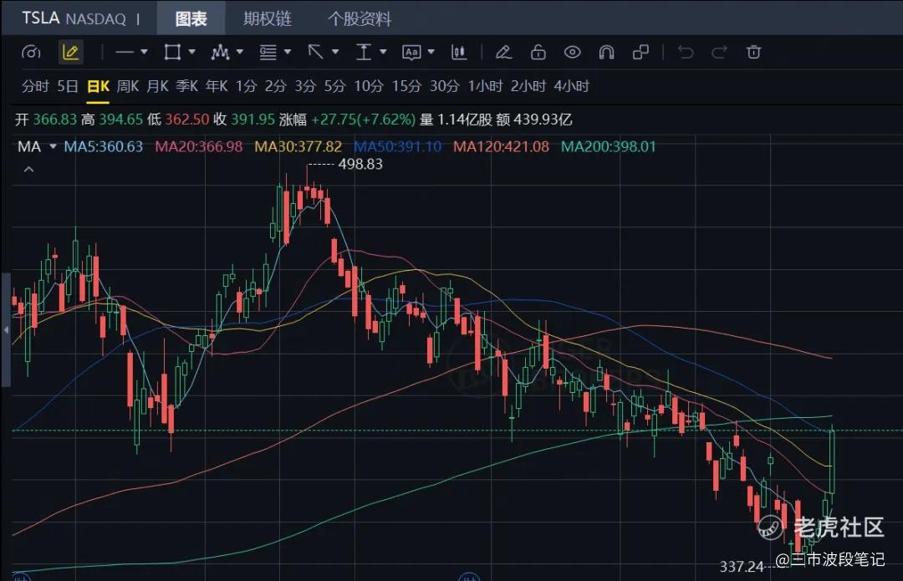The width and height of the screenshot is (903, 581).
Task: Select the text annotation tool
Action: pyautogui.click(x=411, y=53)
